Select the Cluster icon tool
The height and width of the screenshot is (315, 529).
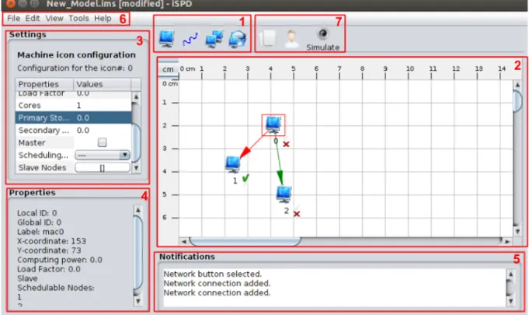point(214,39)
